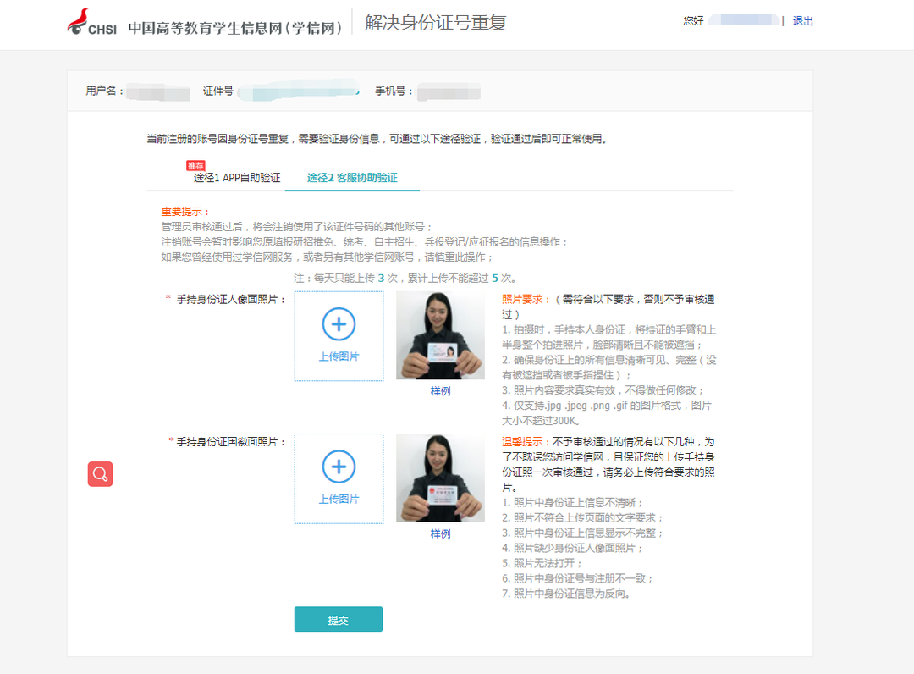Open the 样例 sample for the portrait-side photo
The height and width of the screenshot is (674, 914).
tap(439, 392)
